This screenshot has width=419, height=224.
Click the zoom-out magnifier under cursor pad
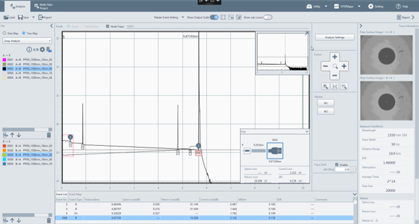point(344,87)
